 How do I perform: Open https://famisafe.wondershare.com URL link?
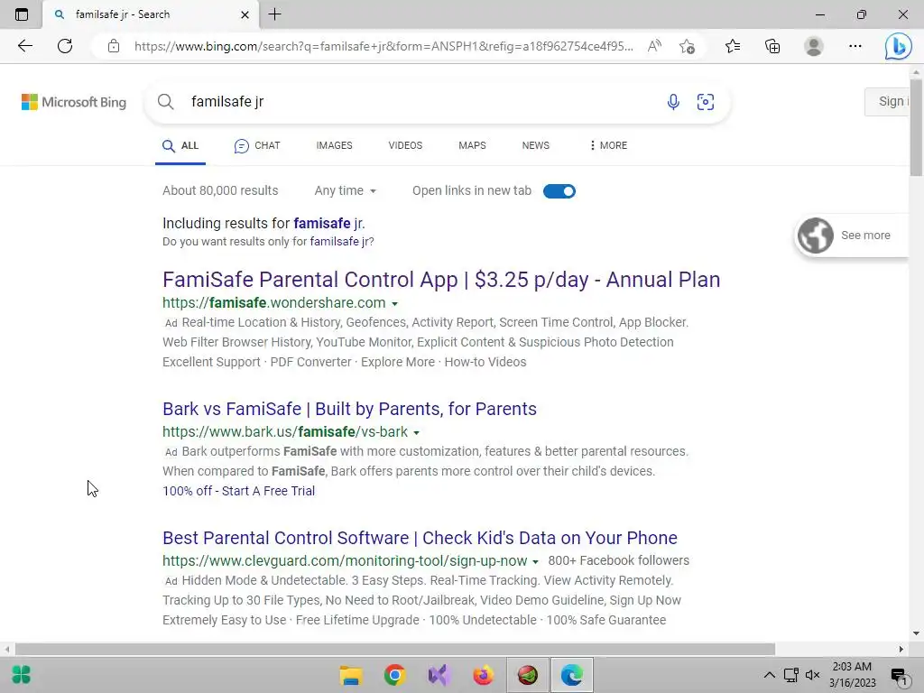[x=274, y=302]
